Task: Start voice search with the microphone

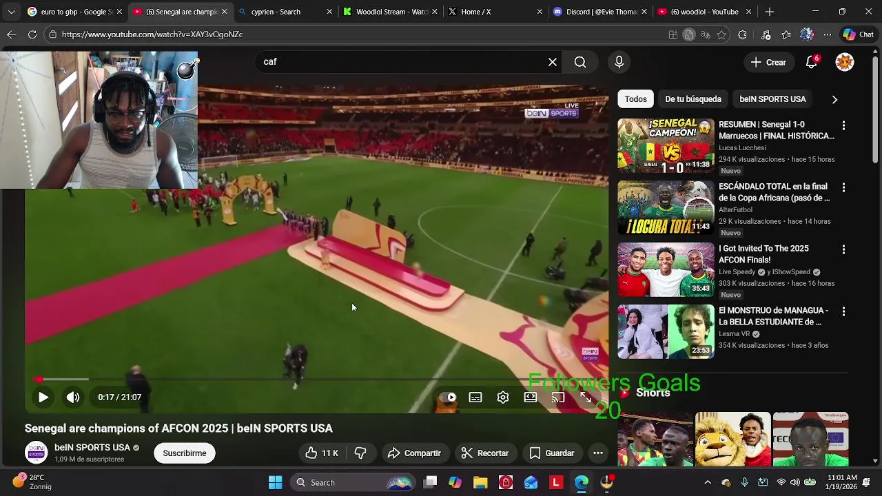Action: pyautogui.click(x=619, y=62)
